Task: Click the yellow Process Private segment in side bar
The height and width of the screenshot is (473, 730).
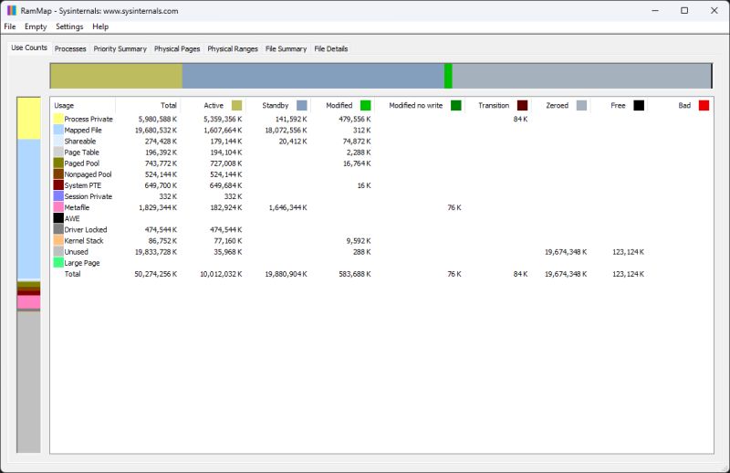Action: [29, 119]
